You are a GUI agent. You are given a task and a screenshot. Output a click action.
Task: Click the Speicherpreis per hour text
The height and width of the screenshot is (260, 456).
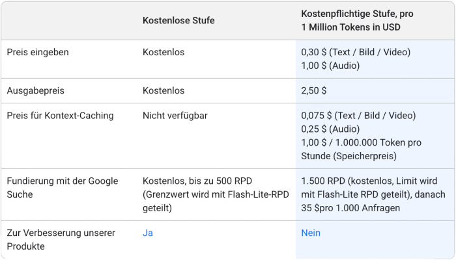coord(361,149)
